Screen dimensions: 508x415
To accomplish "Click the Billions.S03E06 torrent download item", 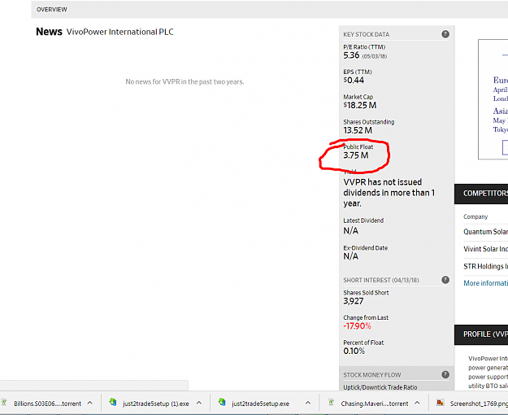I will click(47, 404).
